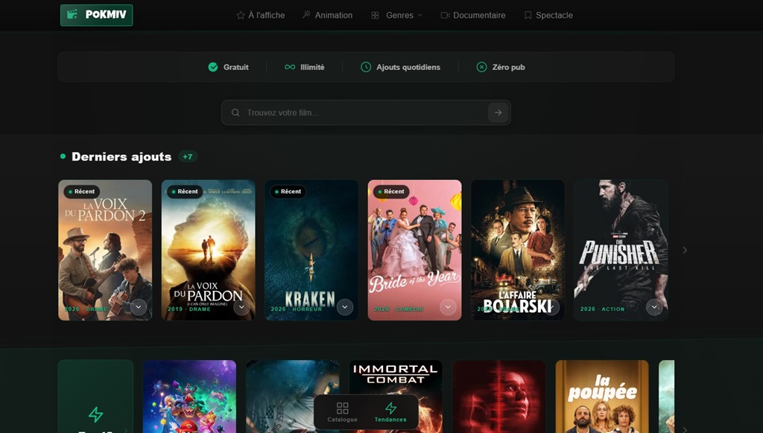Click the 2026 · Horreur label on Kraken
Viewport: 763px width, 433px height.
point(297,309)
